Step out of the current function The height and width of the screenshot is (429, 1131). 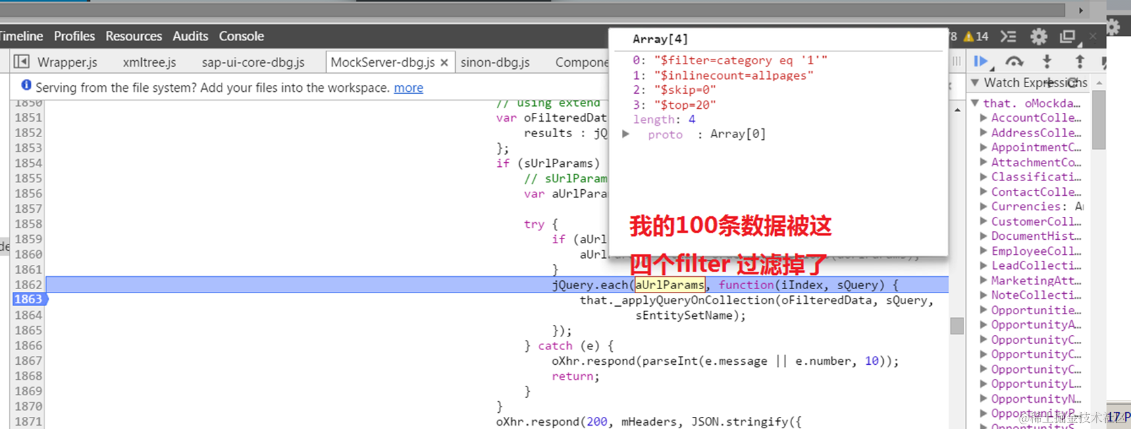pos(1080,61)
